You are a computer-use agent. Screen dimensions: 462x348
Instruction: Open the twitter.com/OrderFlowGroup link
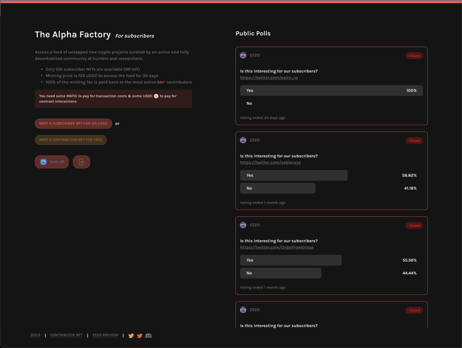click(277, 247)
